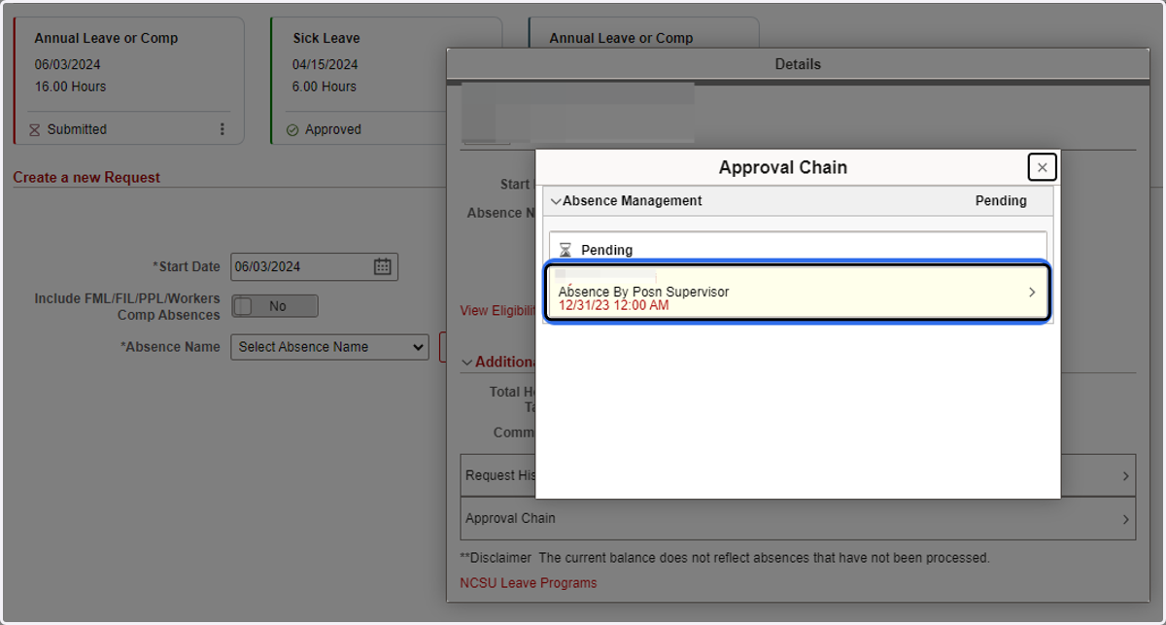The image size is (1166, 625).
Task: Click the hourglass Pending icon in Approval Chain
Action: click(566, 250)
